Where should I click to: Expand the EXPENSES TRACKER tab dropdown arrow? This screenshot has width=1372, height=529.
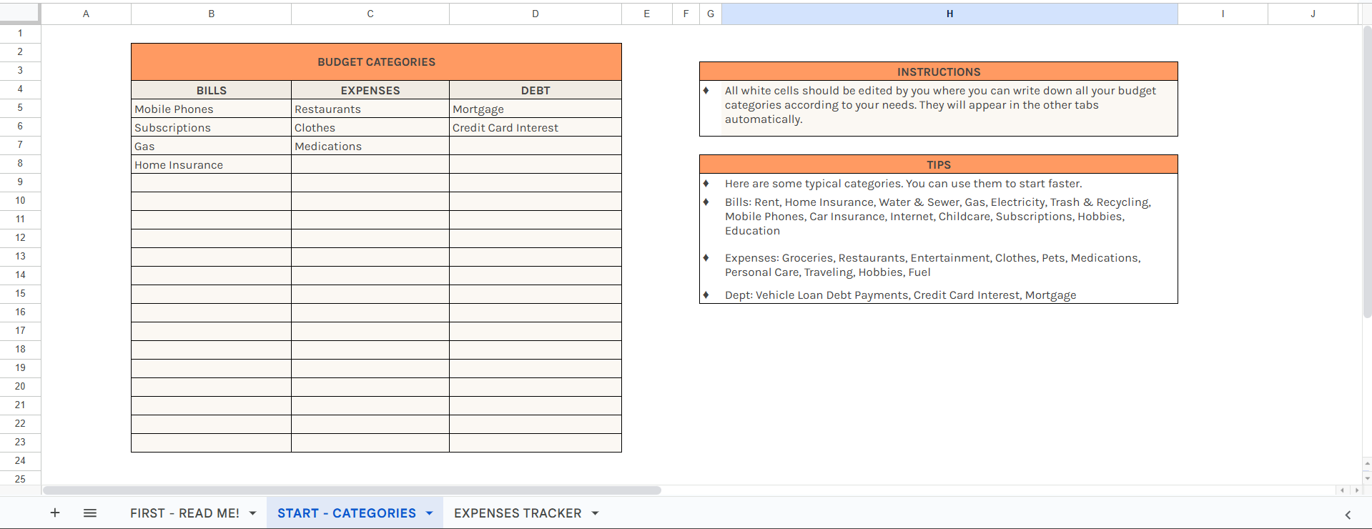click(595, 513)
